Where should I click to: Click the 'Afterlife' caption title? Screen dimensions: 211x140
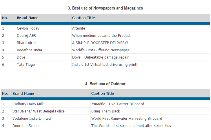79,28
